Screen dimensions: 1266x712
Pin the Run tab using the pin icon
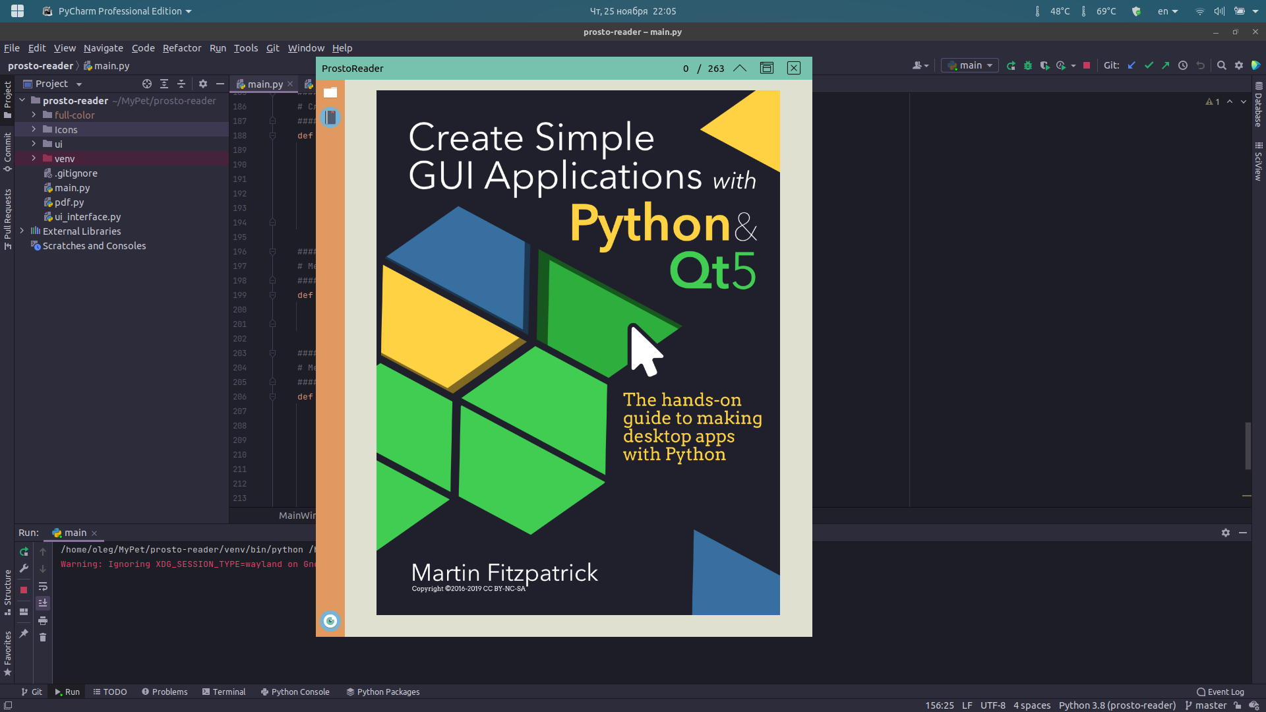click(24, 635)
